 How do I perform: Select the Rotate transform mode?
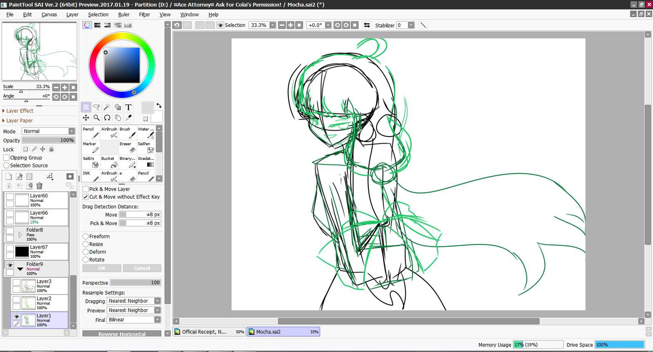coord(85,259)
